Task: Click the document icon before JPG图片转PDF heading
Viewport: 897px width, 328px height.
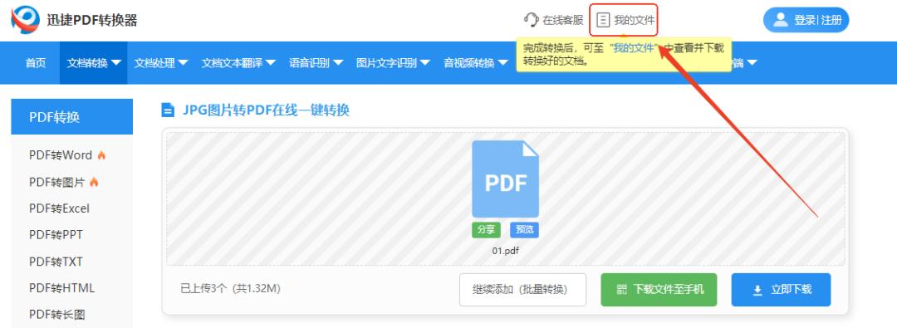Action: click(168, 110)
